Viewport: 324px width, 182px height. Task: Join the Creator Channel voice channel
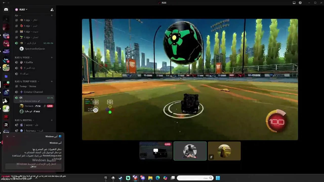[x=34, y=92]
